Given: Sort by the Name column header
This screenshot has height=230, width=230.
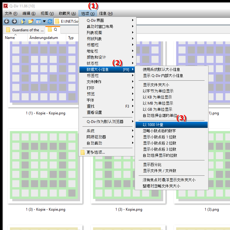Looking at the screenshot, I should [x=15, y=38].
